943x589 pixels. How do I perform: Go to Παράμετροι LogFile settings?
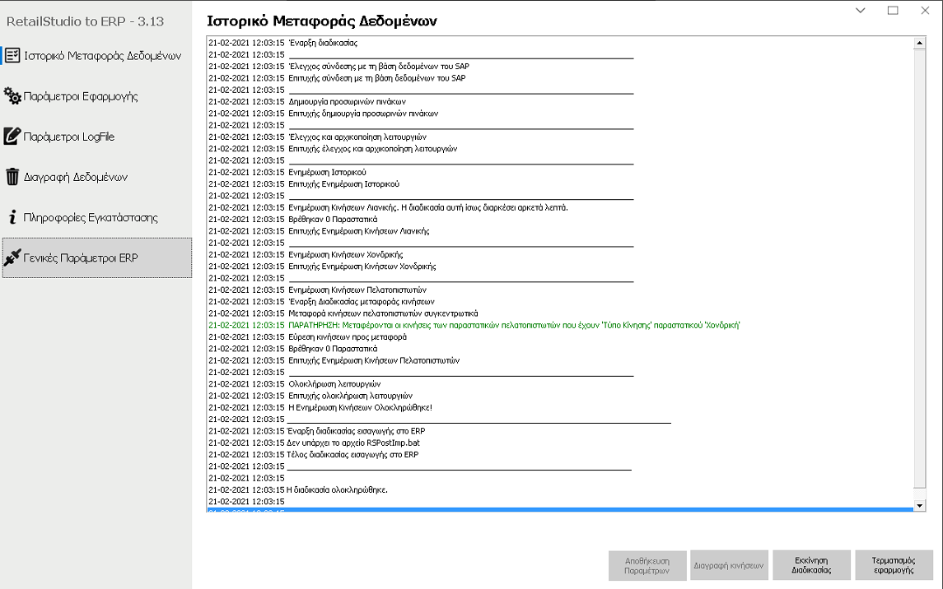click(x=69, y=137)
